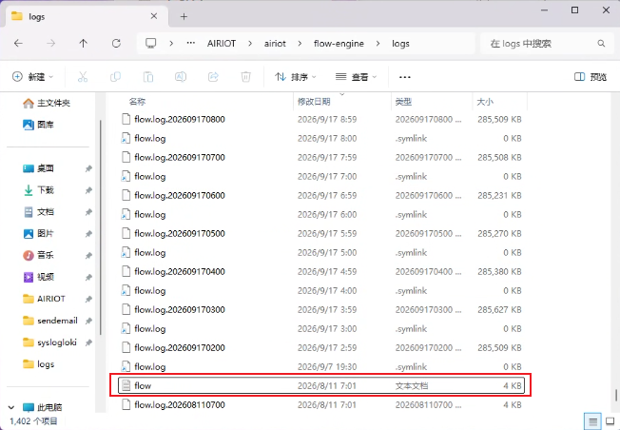Collapse 此电脑 tree node chevron

click(11, 407)
